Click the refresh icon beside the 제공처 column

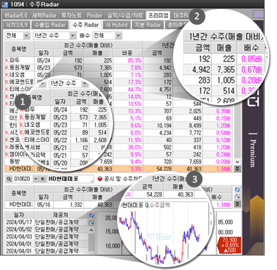pos(91,216)
